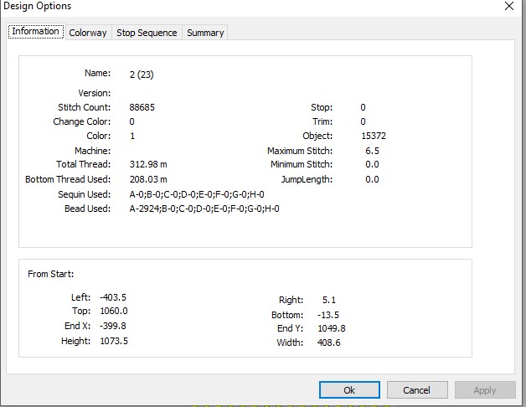Open the Stop Sequence tab

click(147, 33)
